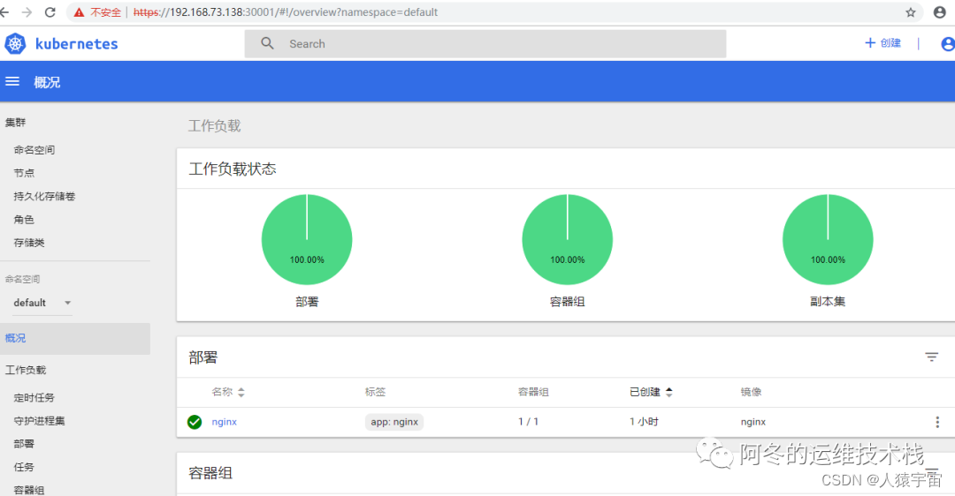
Task: Click the app: nginx label chip
Action: pos(394,422)
